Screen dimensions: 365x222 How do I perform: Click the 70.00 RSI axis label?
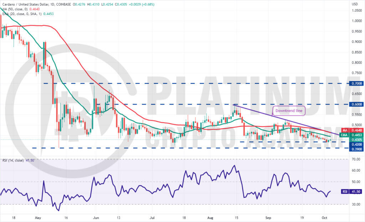point(356,159)
